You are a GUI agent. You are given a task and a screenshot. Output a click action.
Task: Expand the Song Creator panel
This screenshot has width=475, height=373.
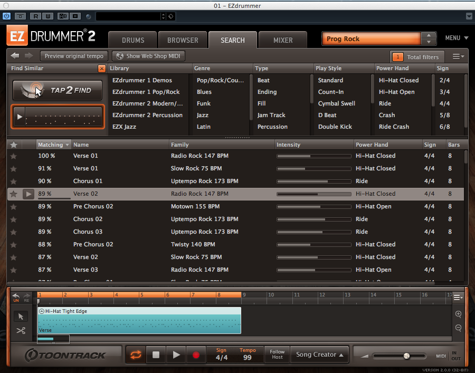point(320,355)
